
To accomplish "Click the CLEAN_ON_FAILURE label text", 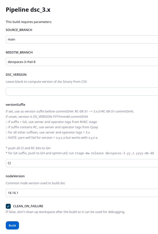I will (28, 206).
